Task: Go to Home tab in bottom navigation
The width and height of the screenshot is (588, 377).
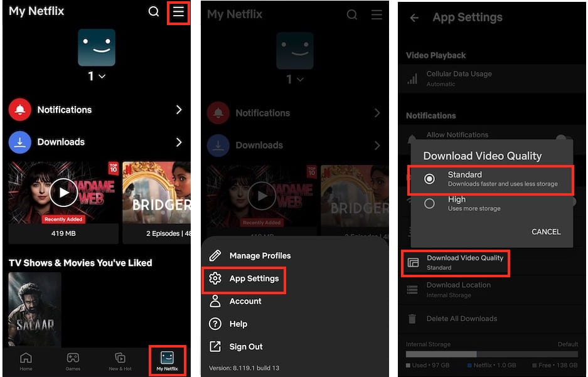Action: 26,361
